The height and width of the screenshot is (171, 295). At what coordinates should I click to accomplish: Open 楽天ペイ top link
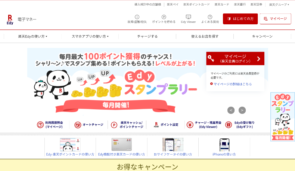click(173, 4)
